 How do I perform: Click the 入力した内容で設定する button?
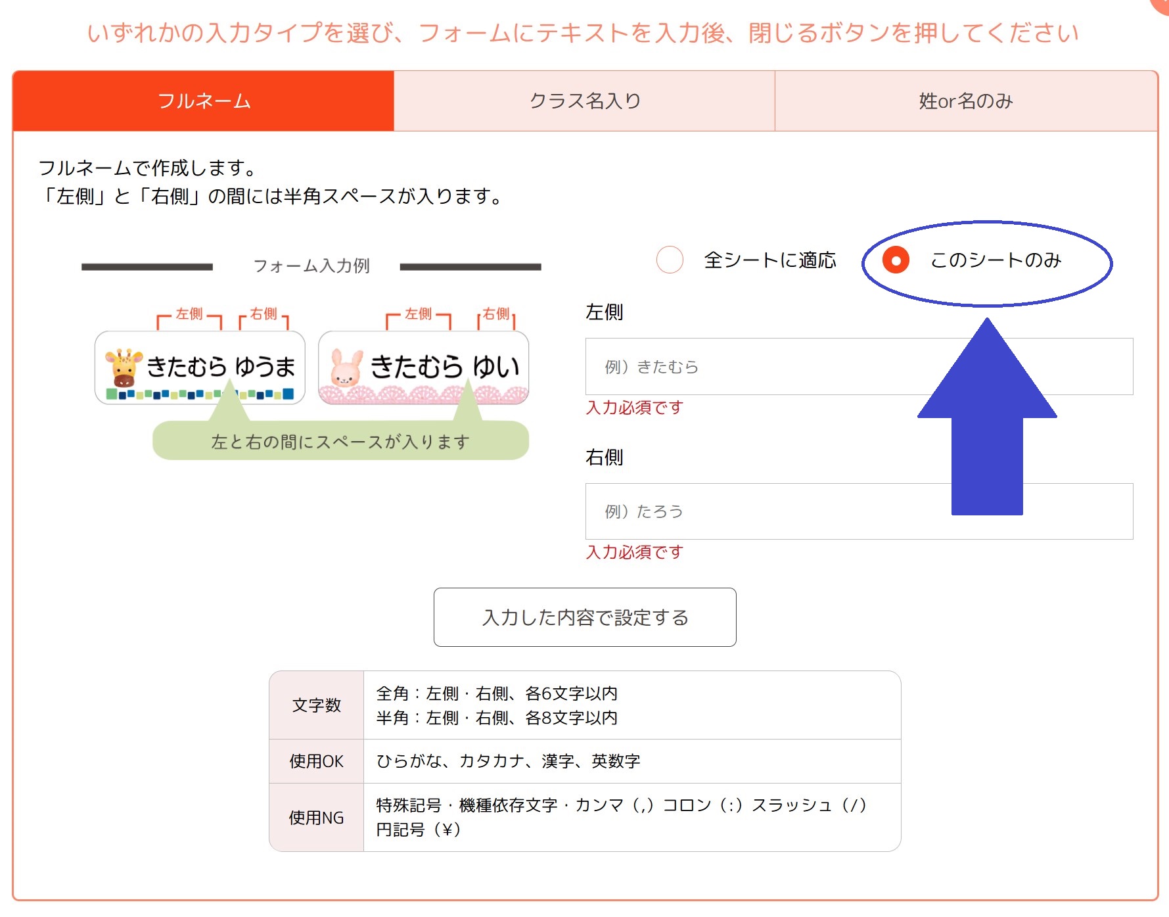[584, 617]
